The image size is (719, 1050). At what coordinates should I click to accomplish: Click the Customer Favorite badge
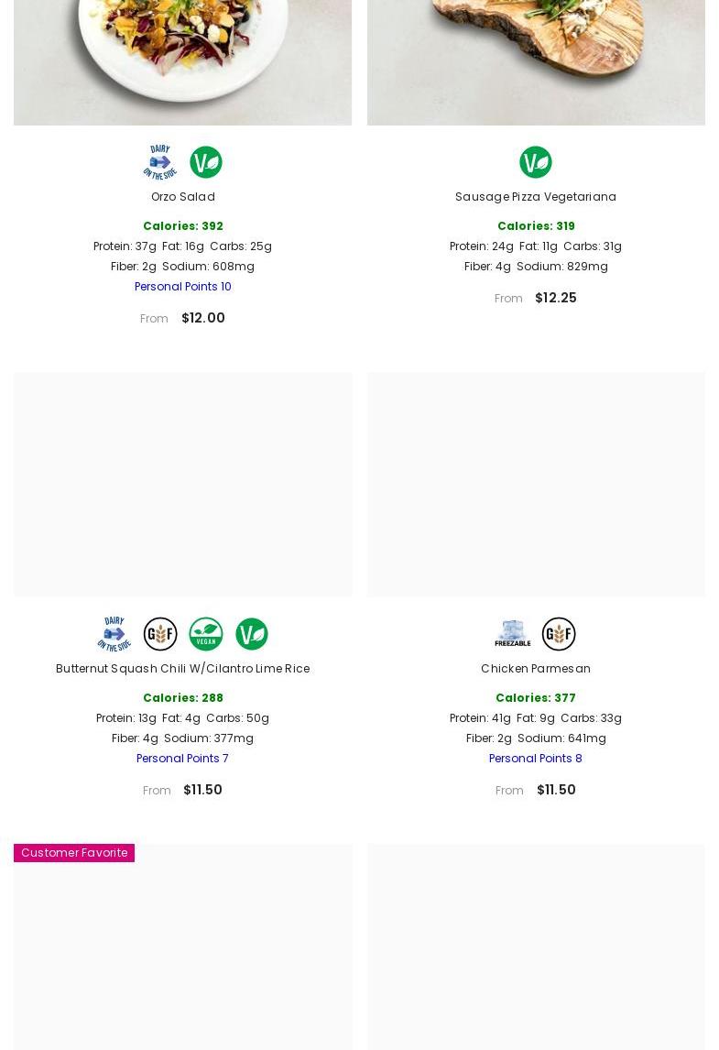click(74, 852)
